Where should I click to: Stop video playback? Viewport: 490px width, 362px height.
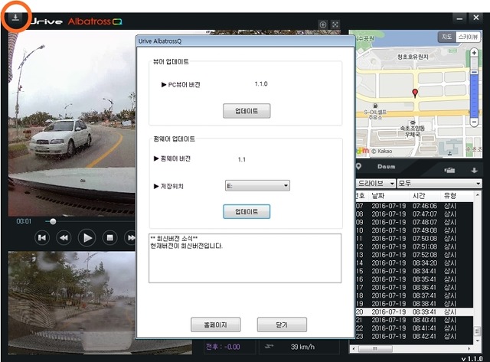[109, 238]
